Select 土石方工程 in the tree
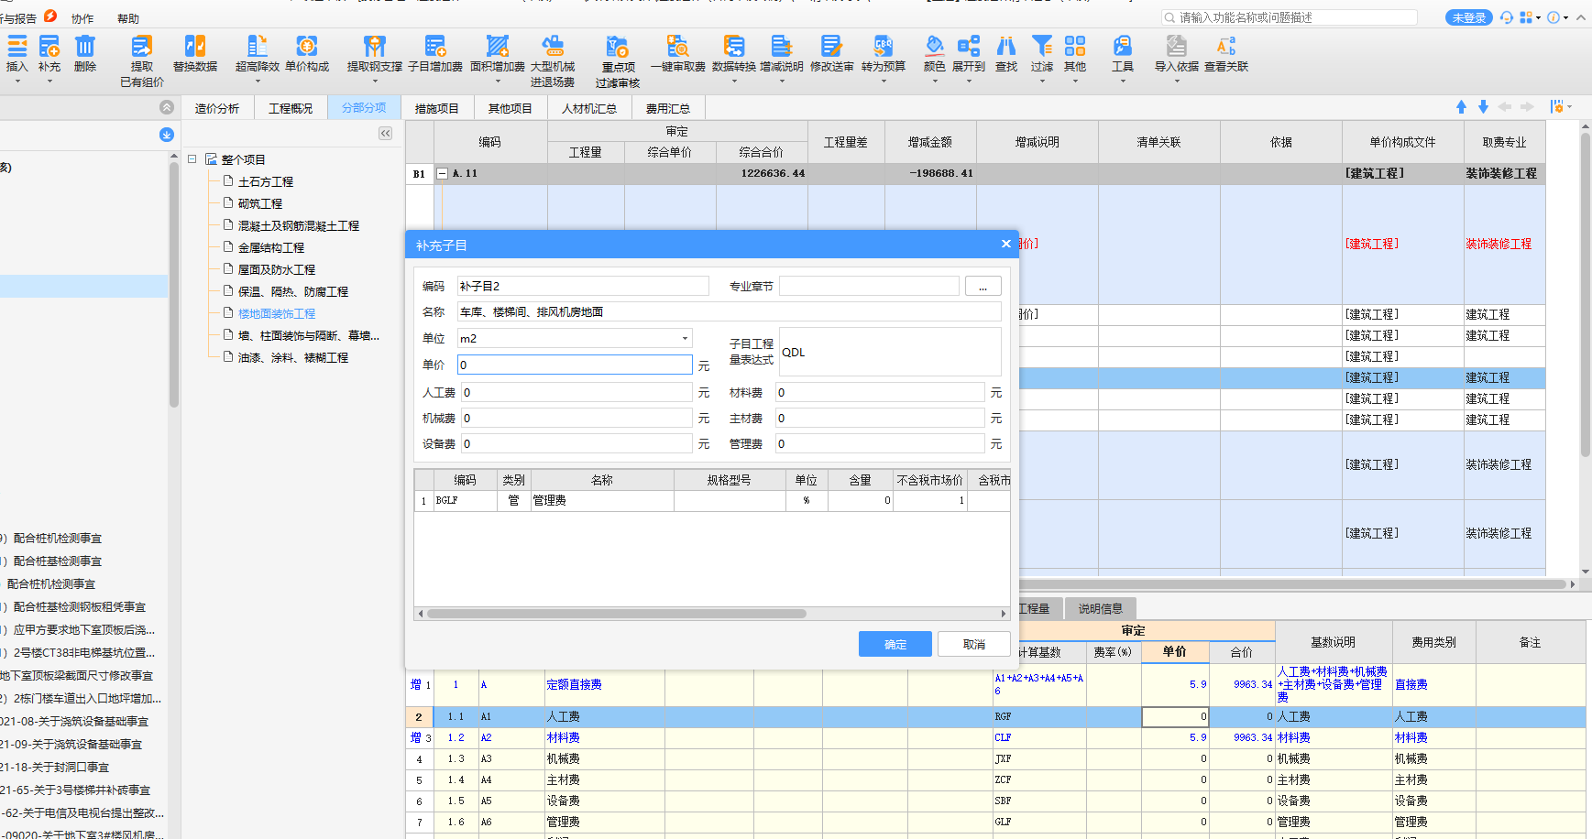This screenshot has width=1592, height=839. pos(266,181)
